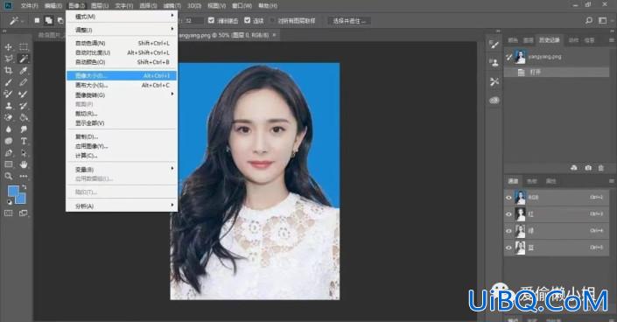The width and height of the screenshot is (617, 322).
Task: Select the Move tool
Action: coord(8,47)
